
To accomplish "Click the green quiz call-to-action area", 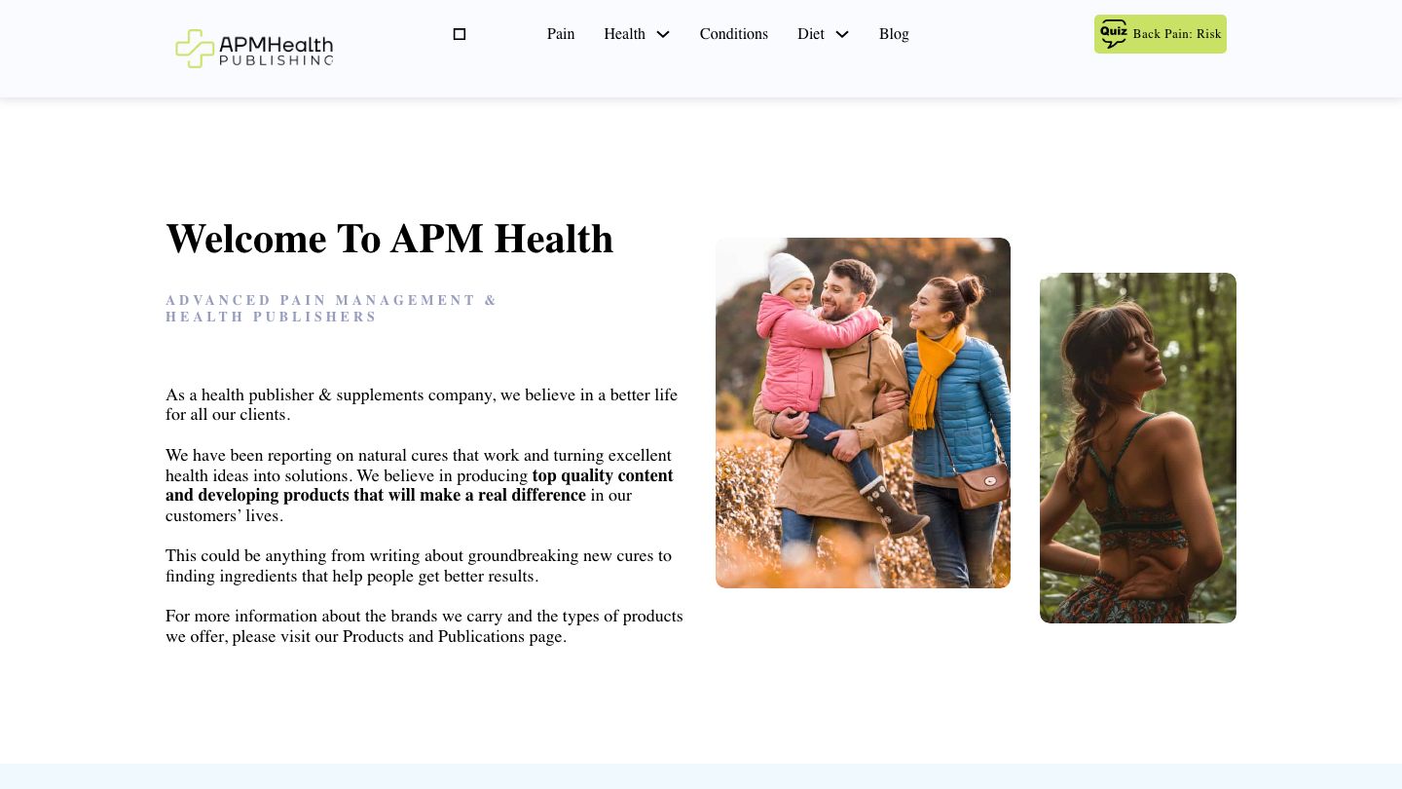I will [1160, 34].
